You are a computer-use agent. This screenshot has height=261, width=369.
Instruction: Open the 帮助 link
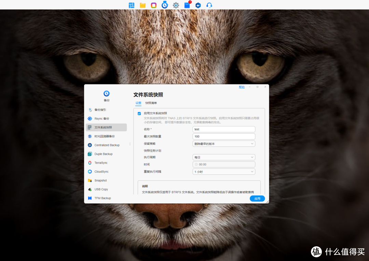[x=242, y=87]
